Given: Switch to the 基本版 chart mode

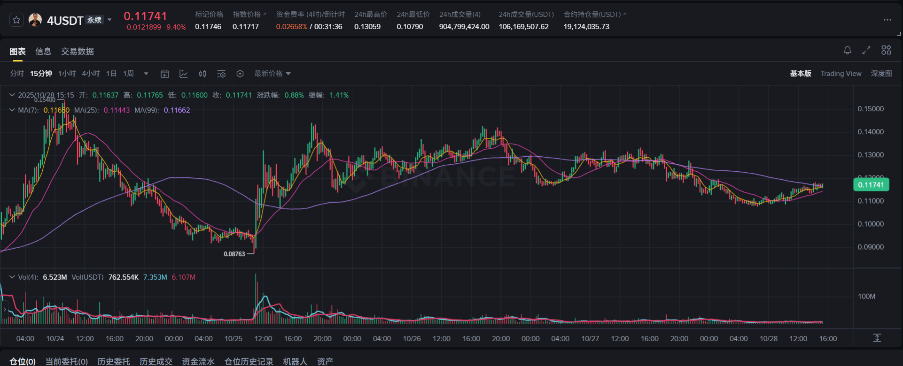Looking at the screenshot, I should pos(800,74).
